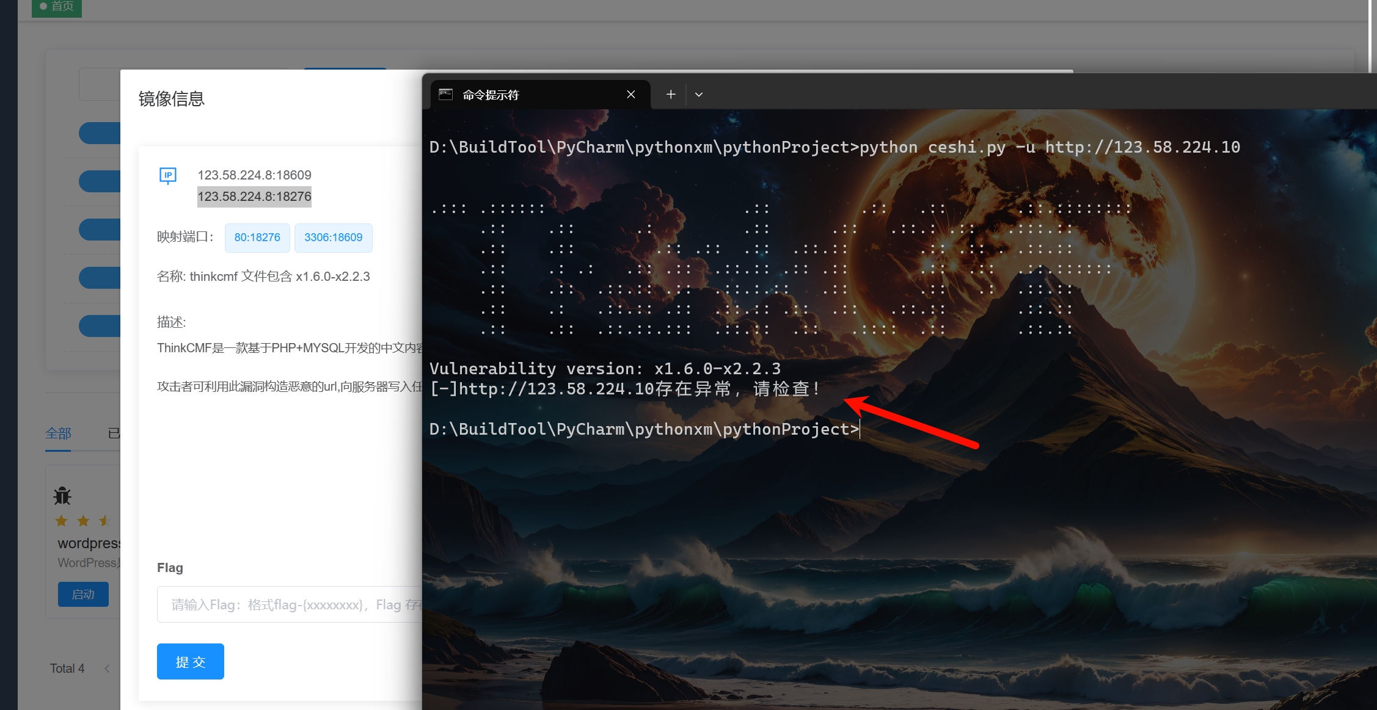Open a new terminal tab with the plus icon

point(670,94)
